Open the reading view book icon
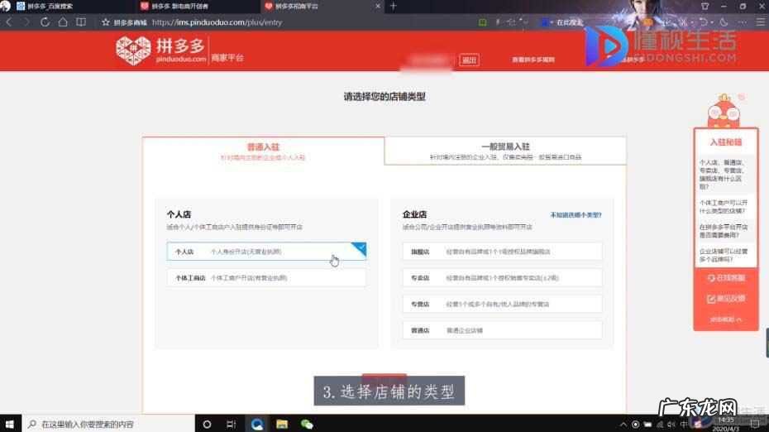This screenshot has height=432, width=769. [81, 22]
